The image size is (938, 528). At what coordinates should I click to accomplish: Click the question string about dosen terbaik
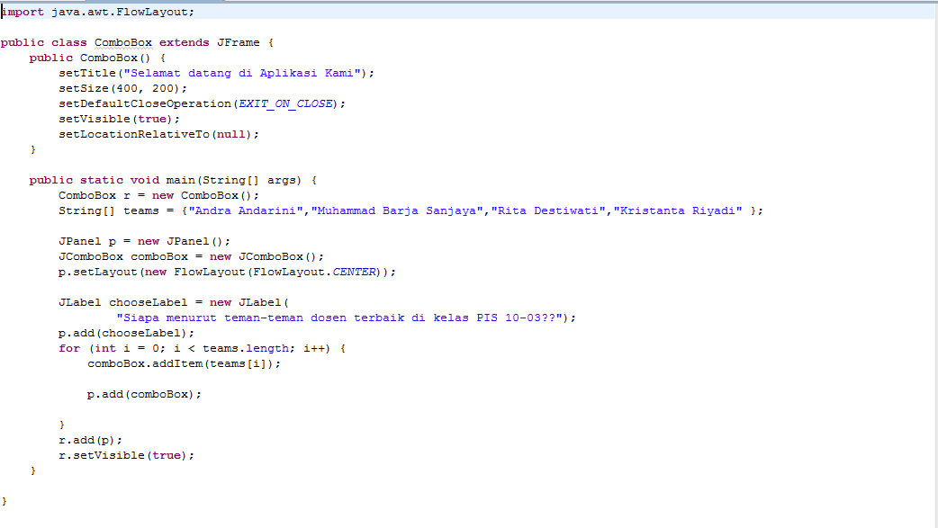coord(342,317)
